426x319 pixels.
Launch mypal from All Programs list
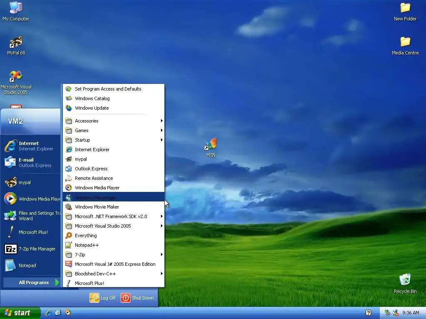(x=114, y=159)
